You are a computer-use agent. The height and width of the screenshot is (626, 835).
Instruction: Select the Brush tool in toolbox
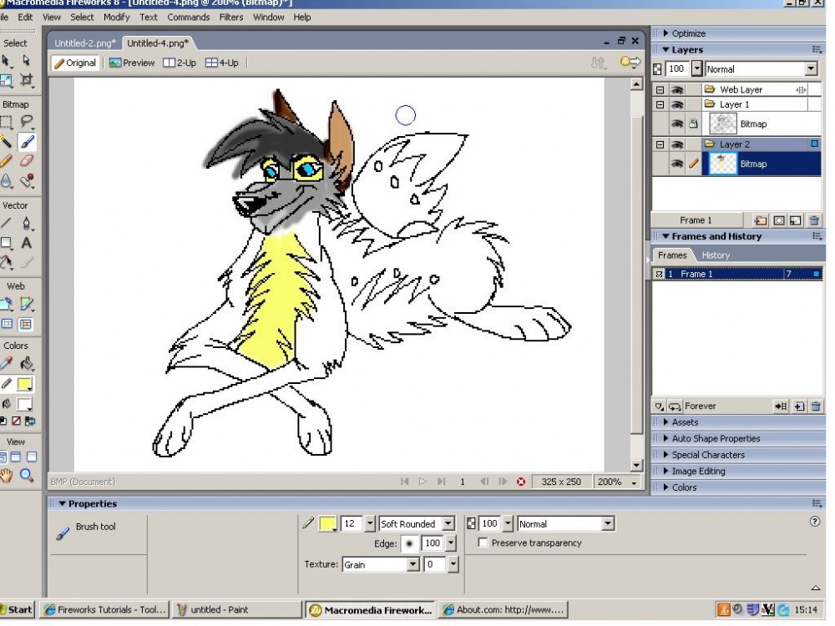[27, 142]
